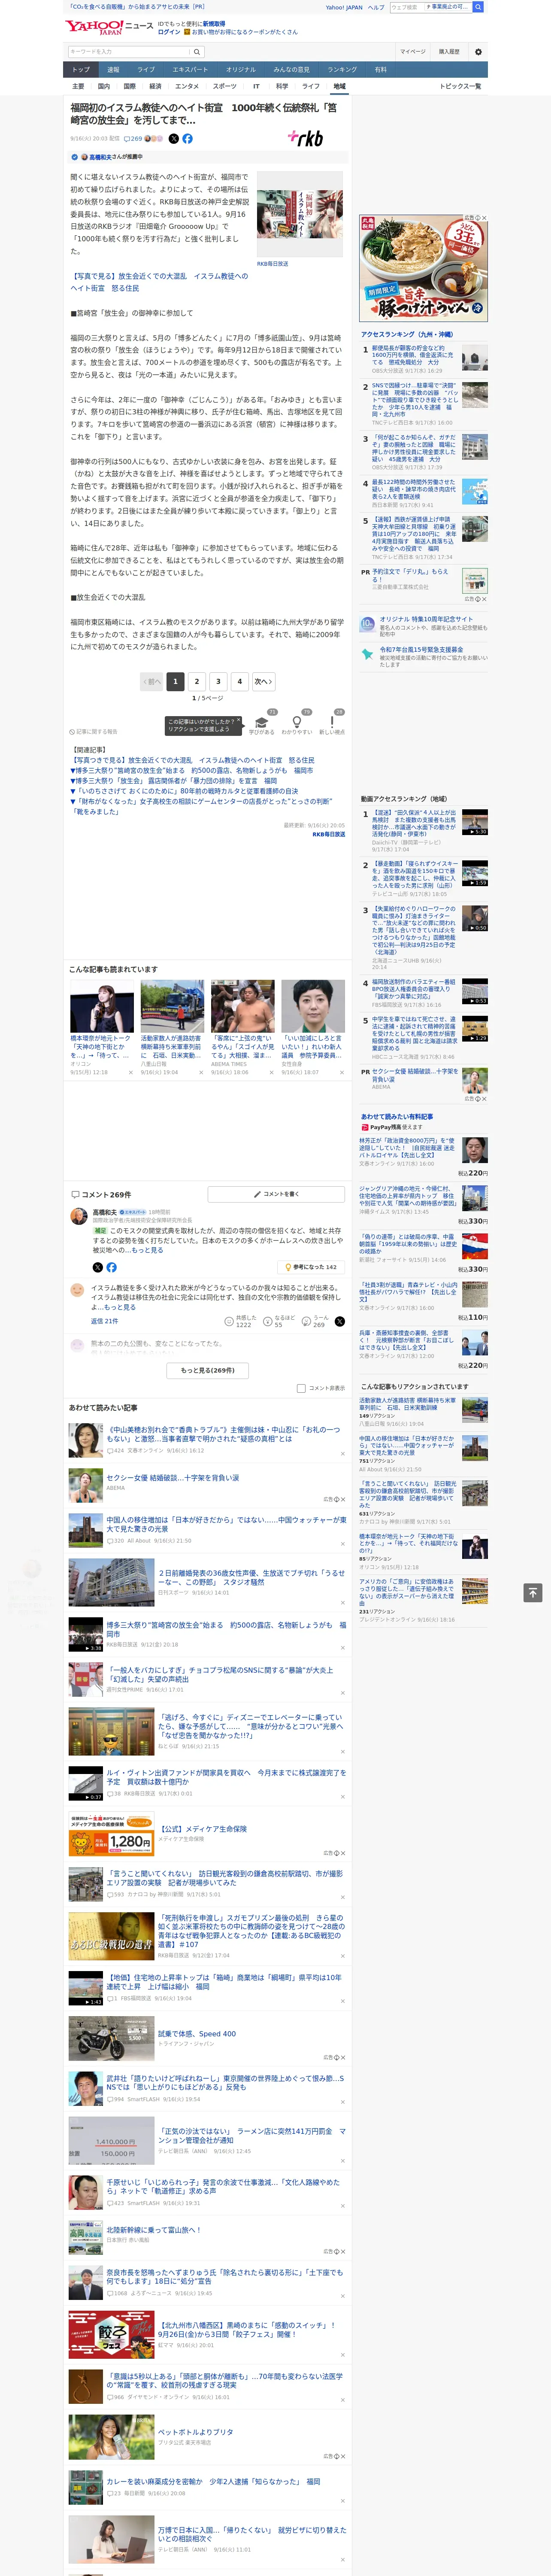Click 記事に関する報告 report icon link

coord(93,732)
